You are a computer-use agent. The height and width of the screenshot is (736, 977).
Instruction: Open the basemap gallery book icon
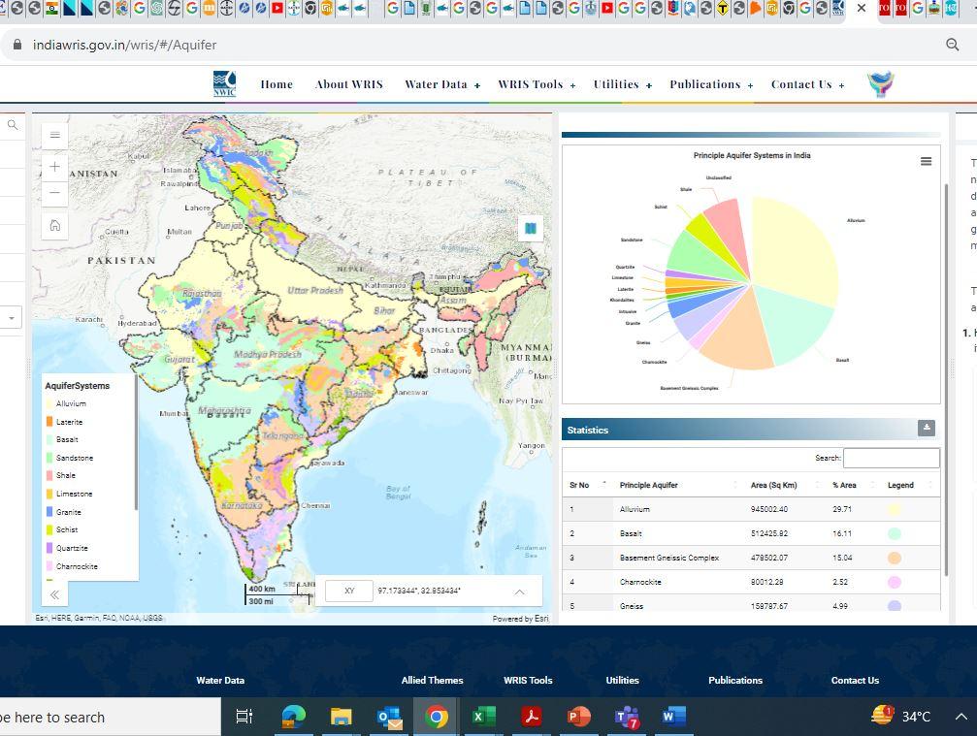point(531,228)
